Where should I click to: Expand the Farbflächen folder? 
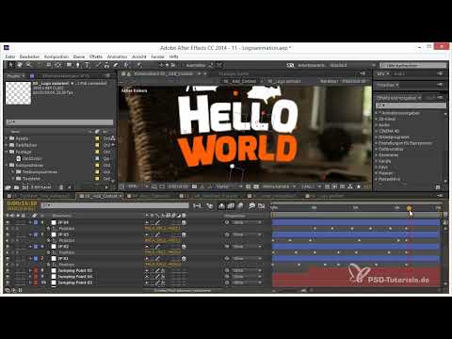point(7,145)
